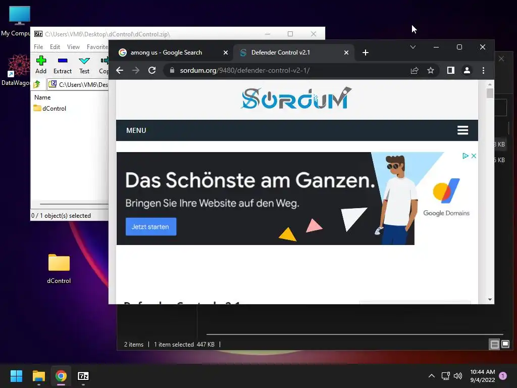Click the Sordum logo
Viewport: 517px width, 388px height.
(x=297, y=99)
